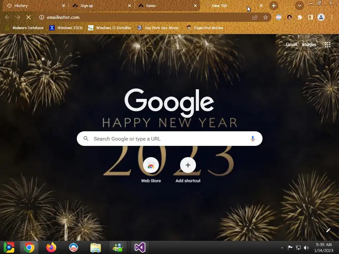Open the Extensions puzzle menu

[x=300, y=17]
